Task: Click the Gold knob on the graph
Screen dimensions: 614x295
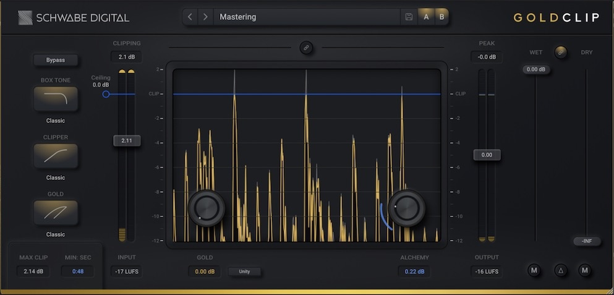Action: (207, 208)
